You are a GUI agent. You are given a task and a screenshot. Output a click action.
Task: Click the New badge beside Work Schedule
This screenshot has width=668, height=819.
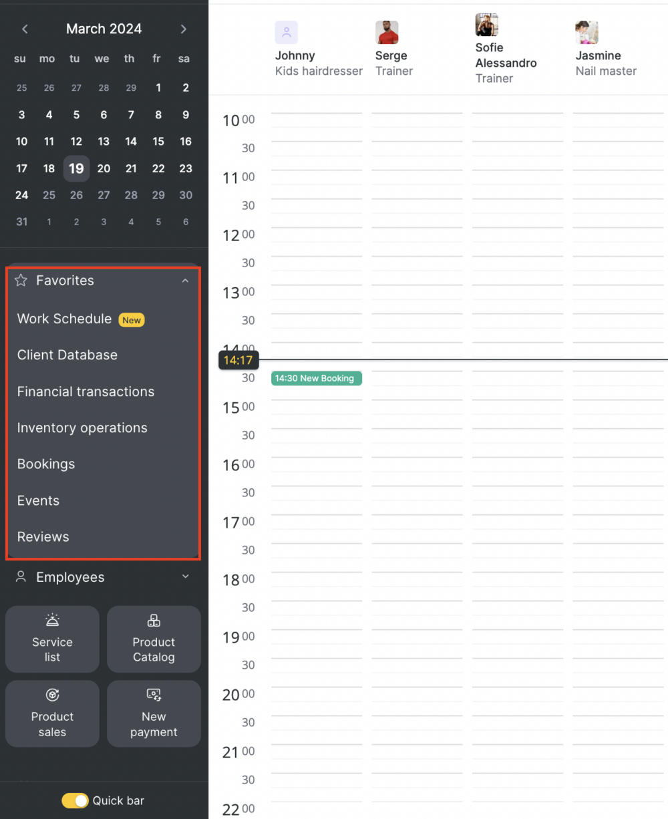pos(132,320)
